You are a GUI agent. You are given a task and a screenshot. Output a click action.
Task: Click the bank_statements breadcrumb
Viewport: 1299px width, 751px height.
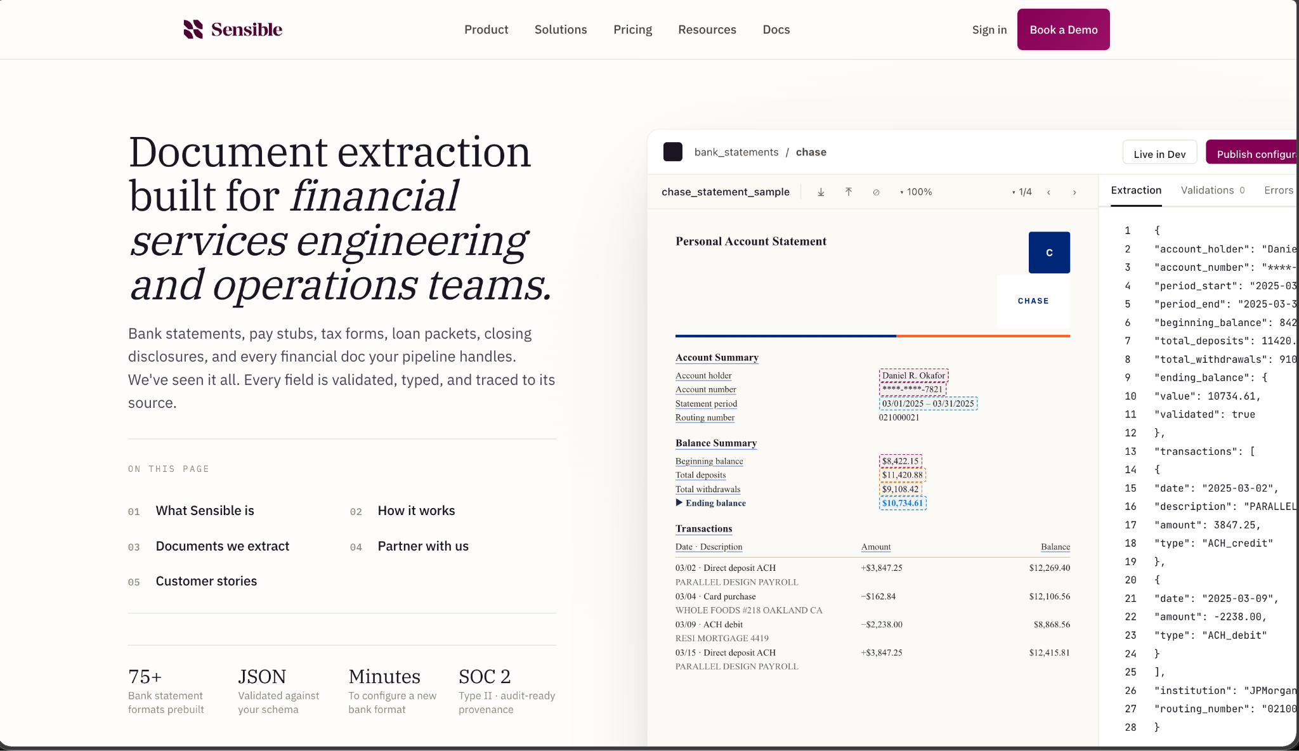(736, 152)
